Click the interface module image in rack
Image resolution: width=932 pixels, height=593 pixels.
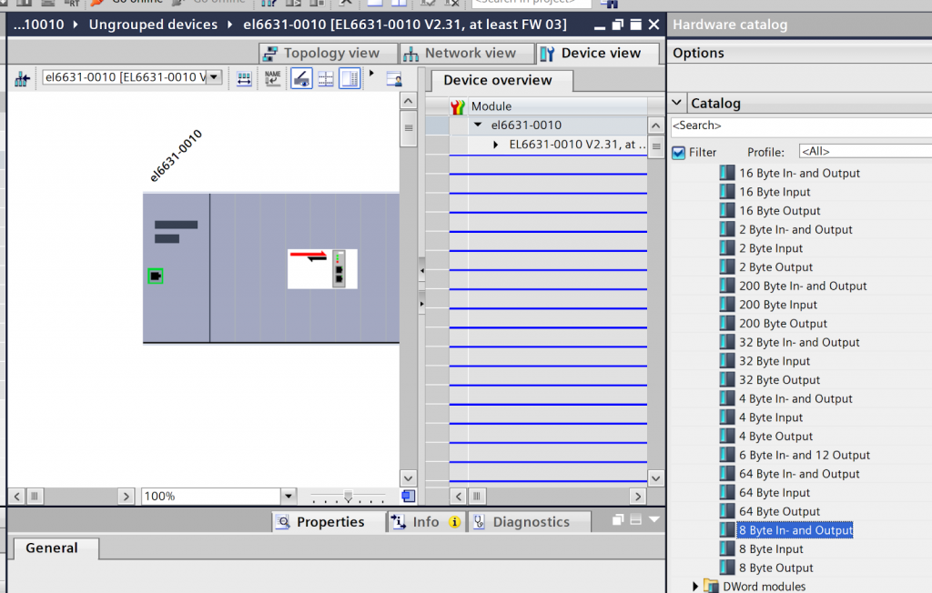pyautogui.click(x=322, y=268)
